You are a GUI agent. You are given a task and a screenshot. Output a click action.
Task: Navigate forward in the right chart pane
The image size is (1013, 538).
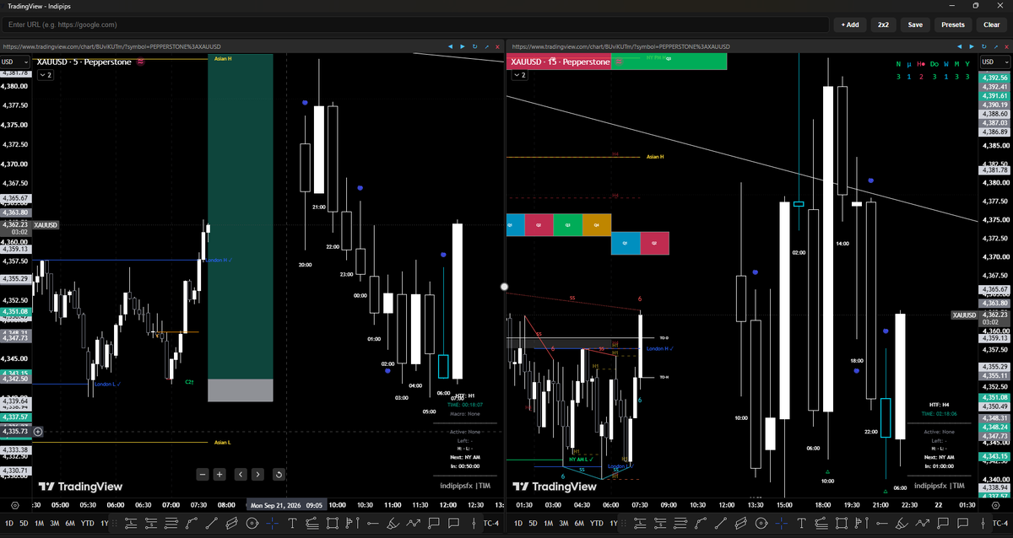(972, 46)
